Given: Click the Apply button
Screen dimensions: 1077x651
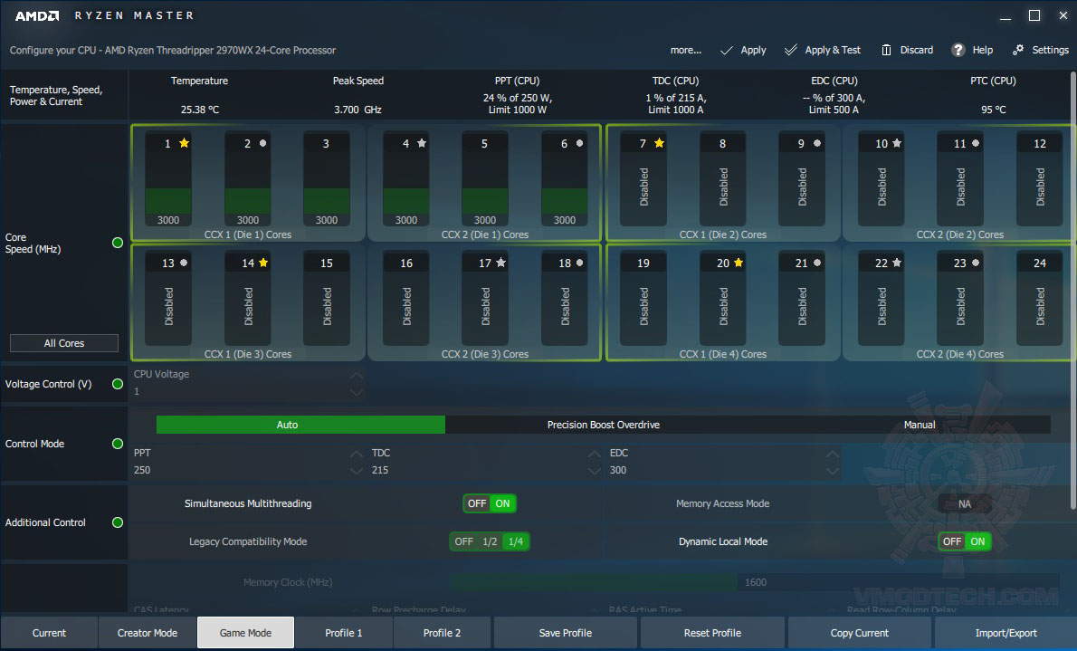Looking at the screenshot, I should pos(743,50).
